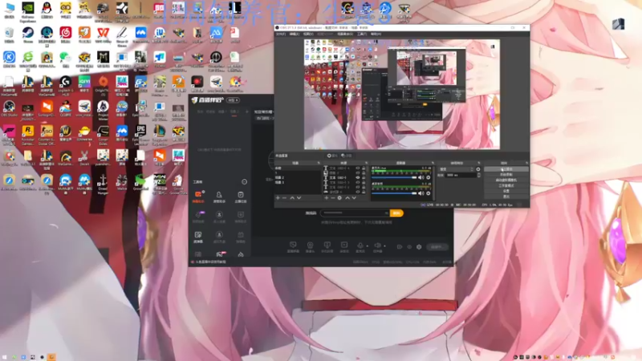This screenshot has width=642, height=361.
Task: Pop out the OBS sources dock
Action: 367,163
